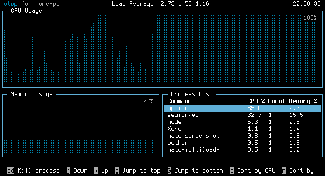Image resolution: width=325 pixels, height=176 pixels.
Task: Click the Memory Usage panel title
Action: click(x=31, y=94)
